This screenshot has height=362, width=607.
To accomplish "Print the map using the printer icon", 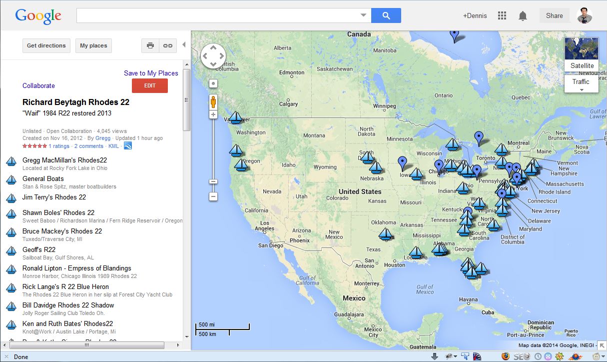I will pyautogui.click(x=150, y=45).
